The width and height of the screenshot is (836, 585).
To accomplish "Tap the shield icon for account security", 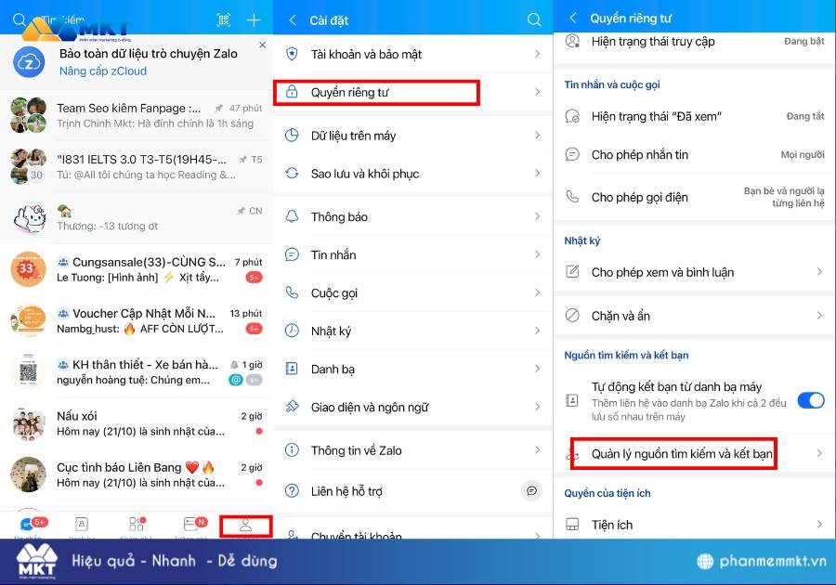I will click(x=292, y=54).
